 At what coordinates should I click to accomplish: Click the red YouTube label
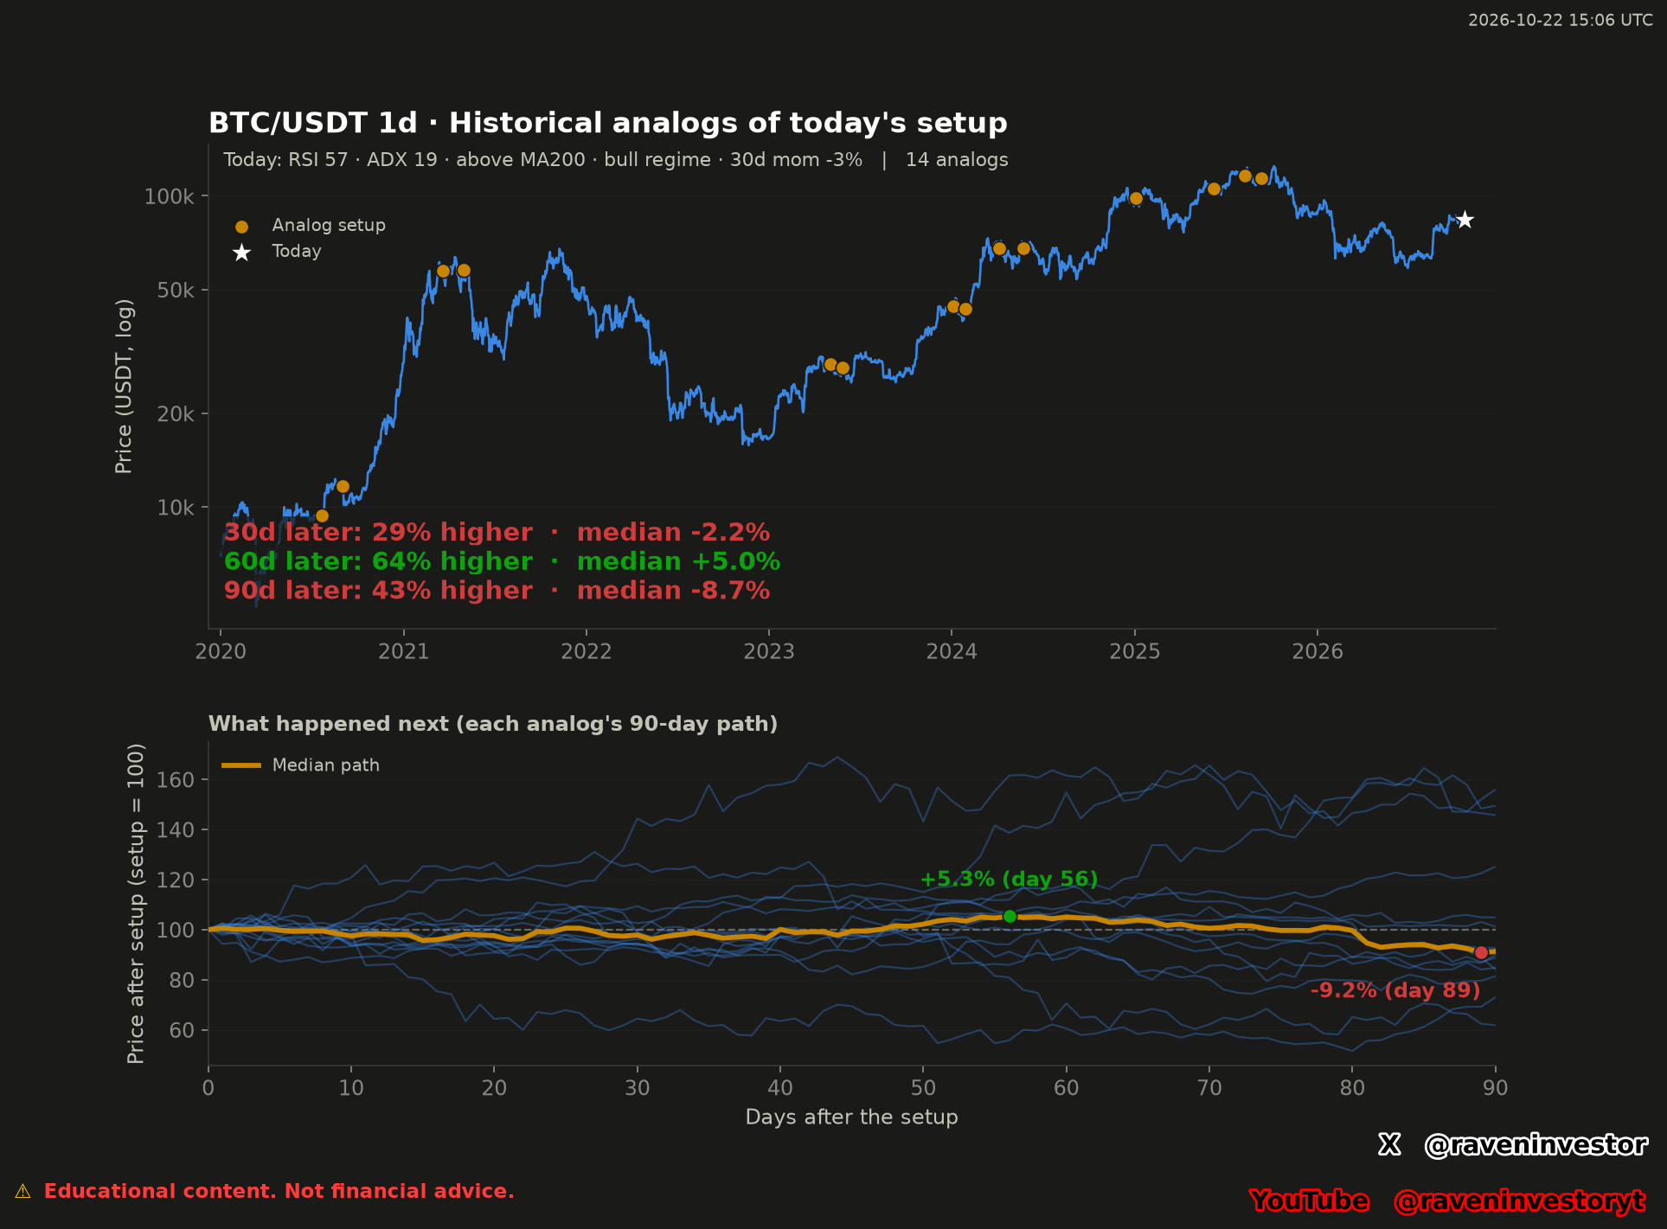[1310, 1201]
